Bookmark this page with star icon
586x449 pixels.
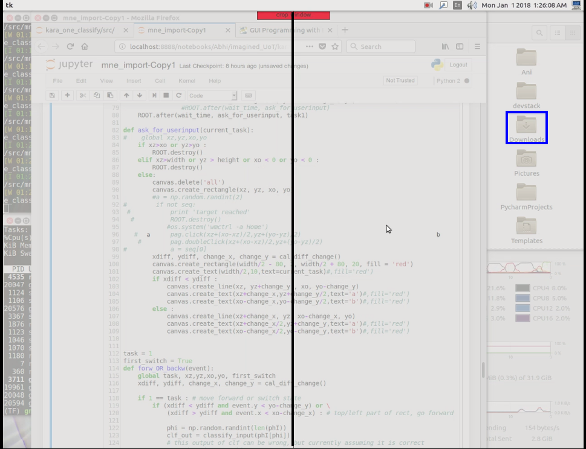[335, 46]
